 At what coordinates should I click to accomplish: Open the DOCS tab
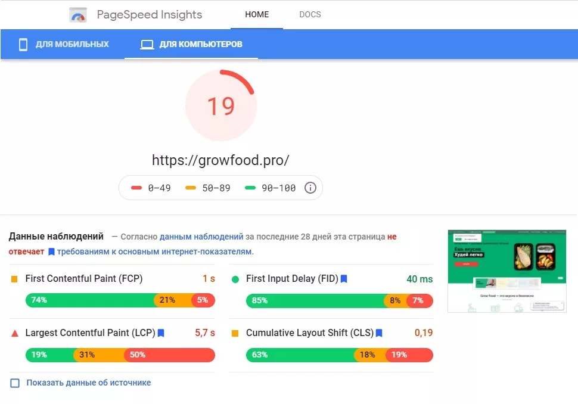[310, 14]
